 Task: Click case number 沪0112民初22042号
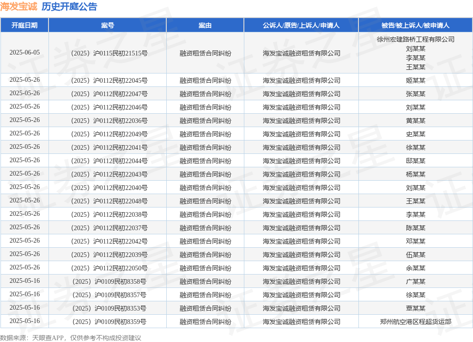coord(109,241)
